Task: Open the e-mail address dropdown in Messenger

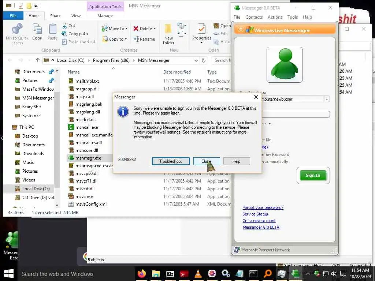Action: pos(327,99)
